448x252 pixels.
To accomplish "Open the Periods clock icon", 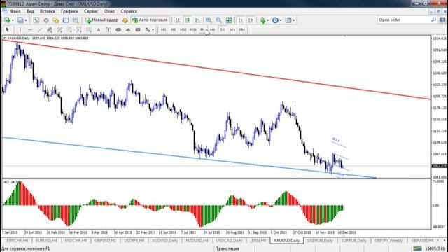I will (275, 20).
